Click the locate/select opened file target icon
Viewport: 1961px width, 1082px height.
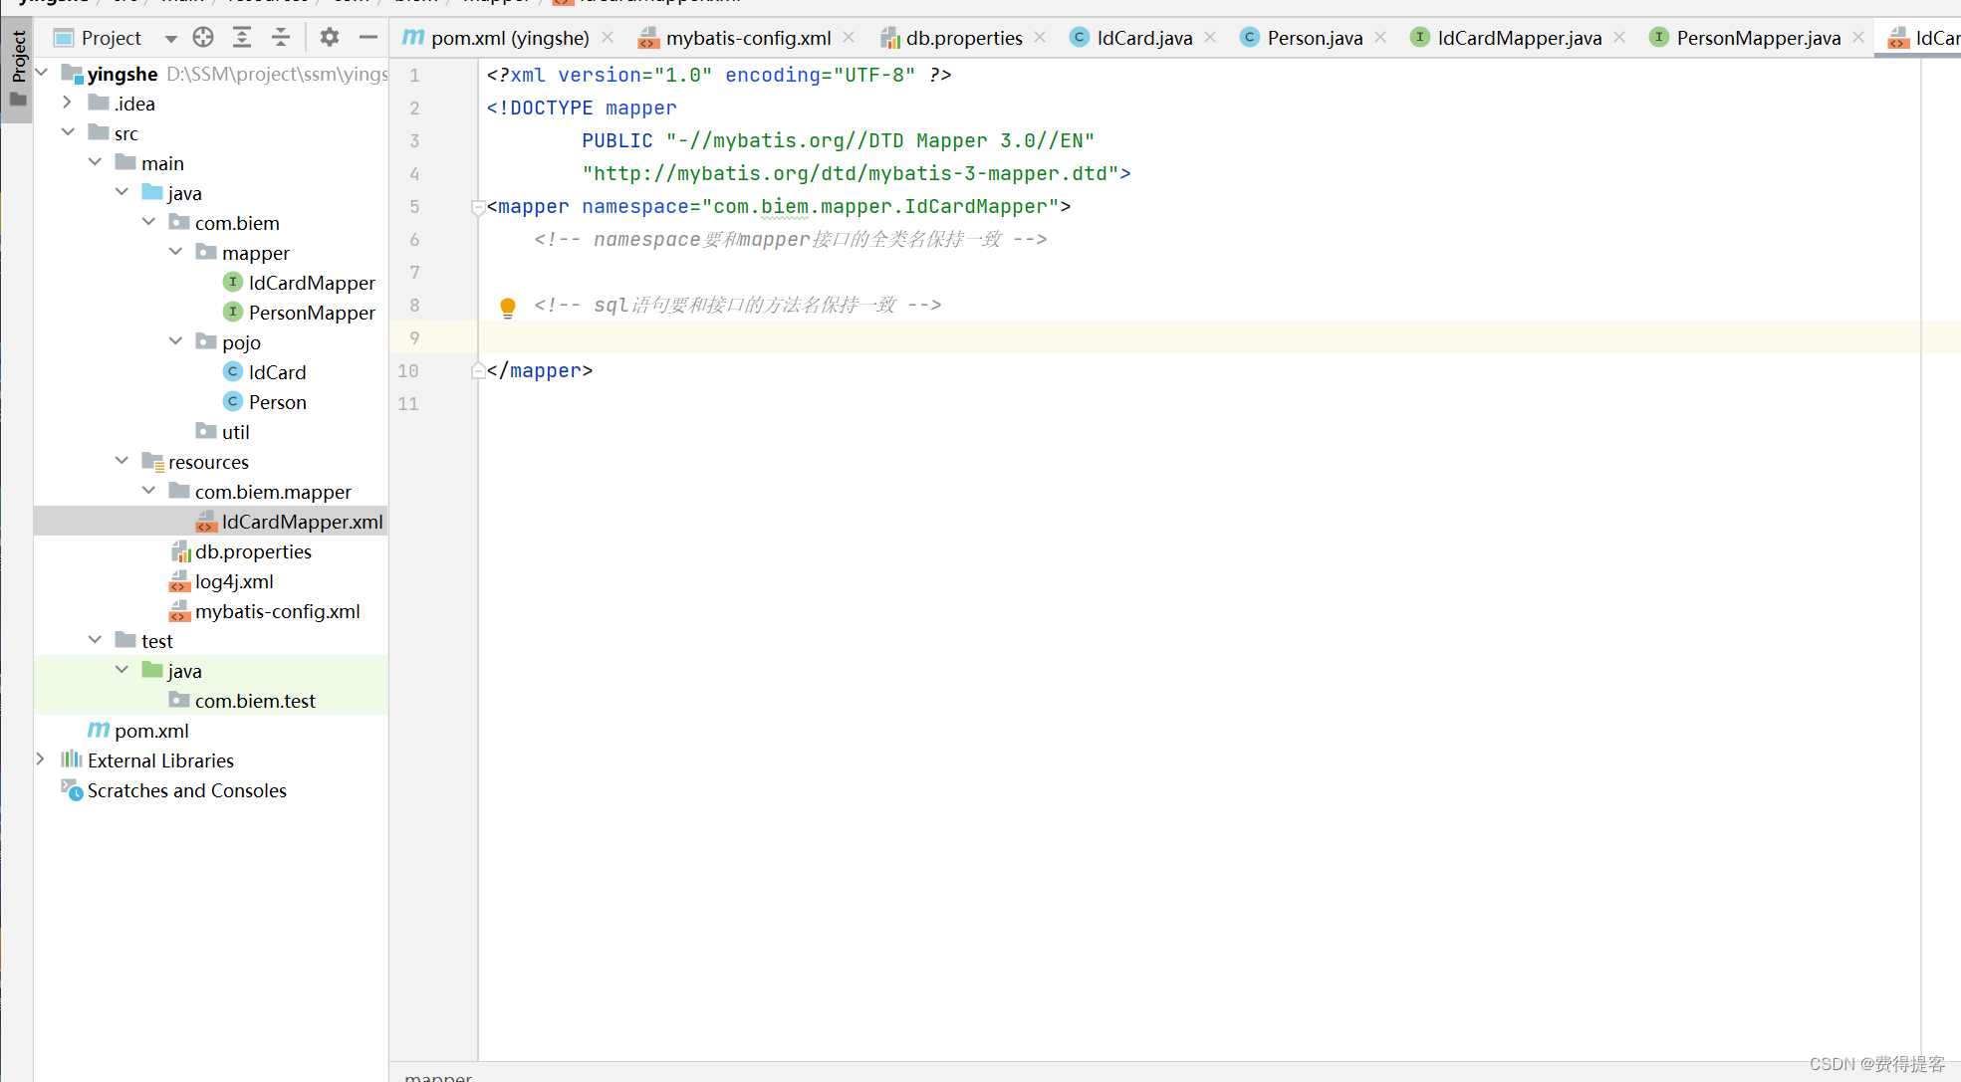pyautogui.click(x=203, y=38)
